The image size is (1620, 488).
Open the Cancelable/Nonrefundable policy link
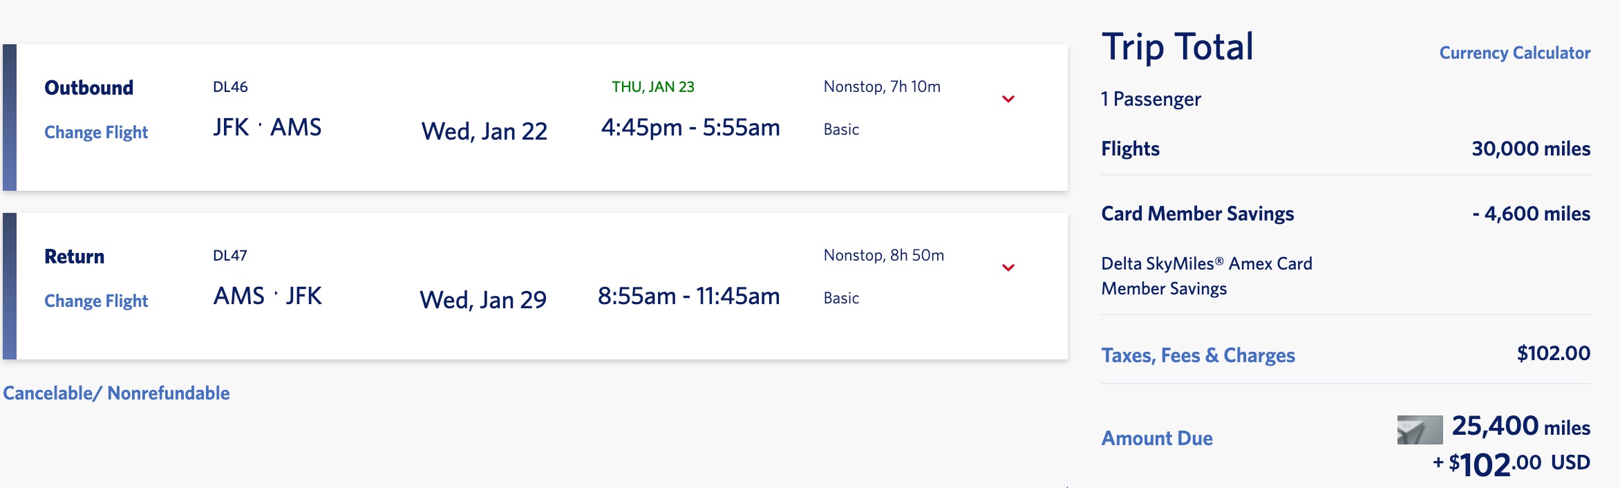(x=116, y=393)
